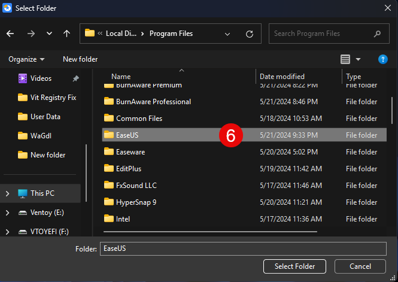
Task: Select the Intel folder
Action: (x=244, y=219)
